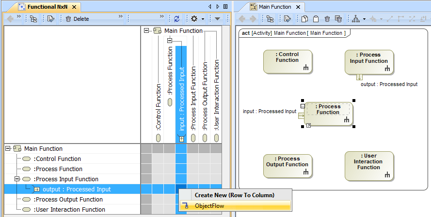Click the validation icon in the diagram toolbar
The image size is (431, 217).
[287, 19]
